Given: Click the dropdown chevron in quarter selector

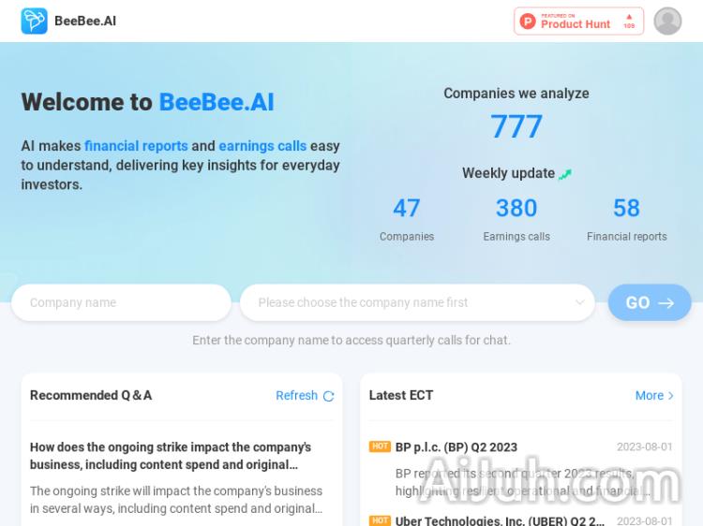Looking at the screenshot, I should (579, 302).
